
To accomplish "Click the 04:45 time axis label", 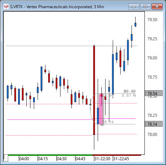I will pyautogui.click(x=80, y=159).
